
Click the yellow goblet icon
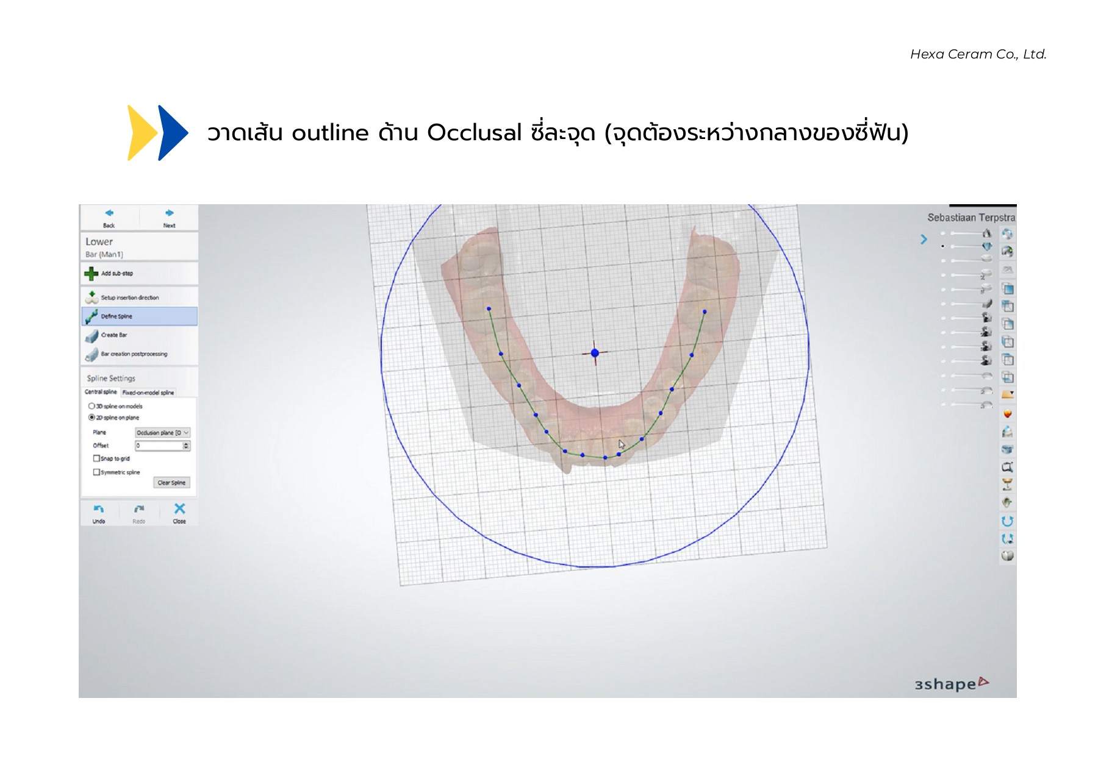click(1008, 485)
